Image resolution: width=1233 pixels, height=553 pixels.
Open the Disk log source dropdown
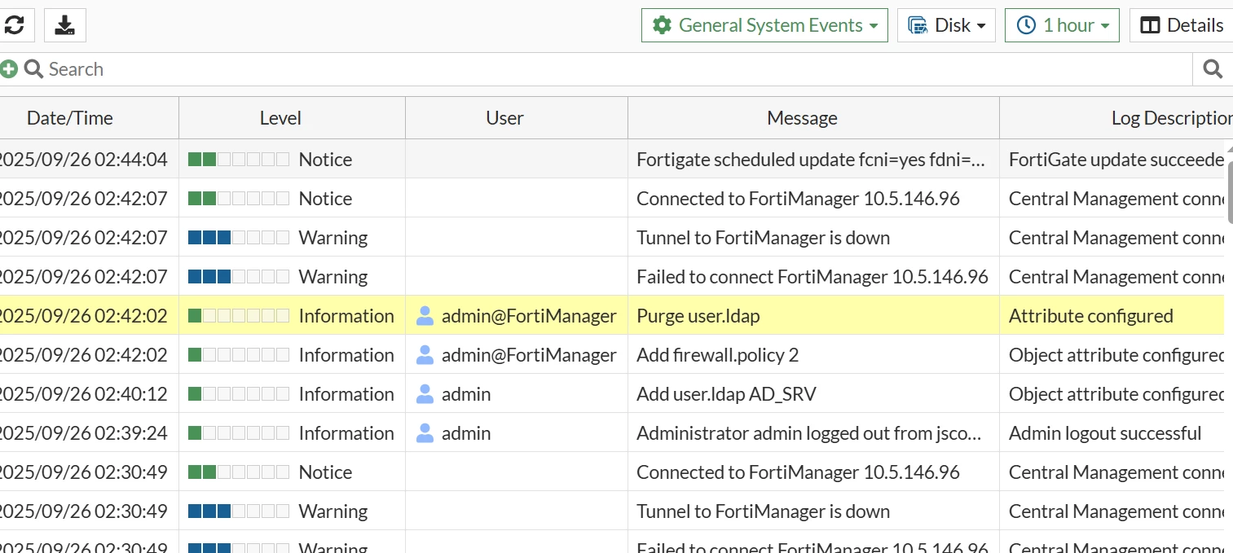[x=946, y=25]
